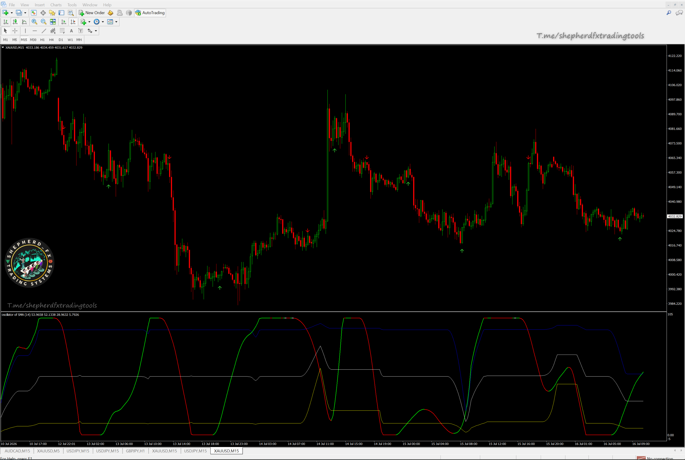Expand the Indicators dropdown arrow
Image resolution: width=685 pixels, height=460 pixels.
click(89, 22)
